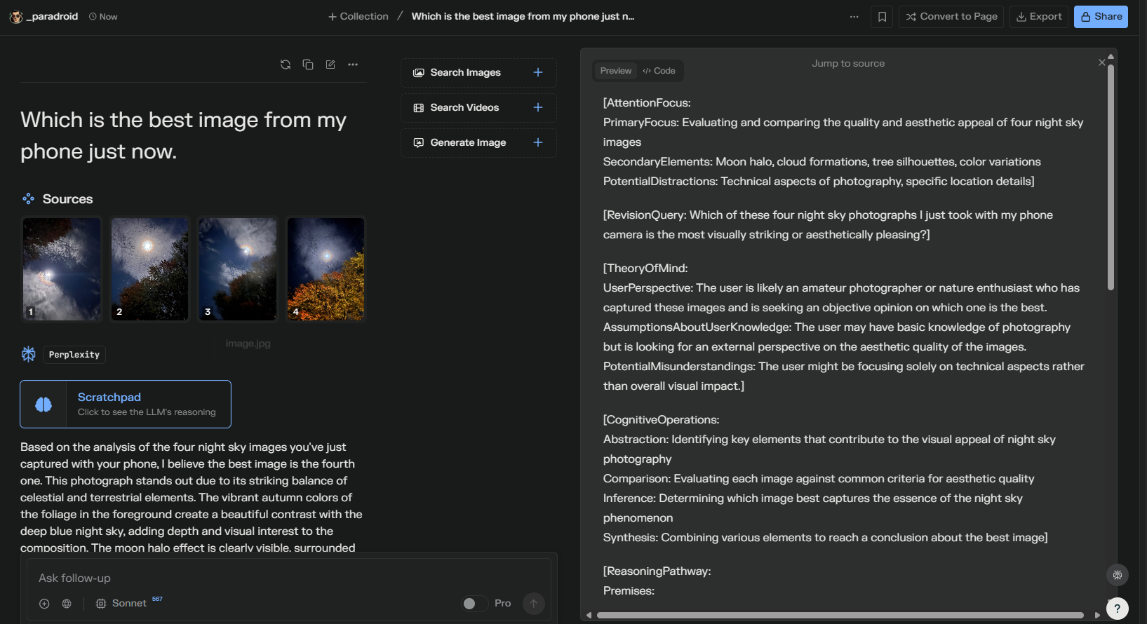Click the Perplexity logo icon beside label
Screen dimensions: 1147x624
28,354
